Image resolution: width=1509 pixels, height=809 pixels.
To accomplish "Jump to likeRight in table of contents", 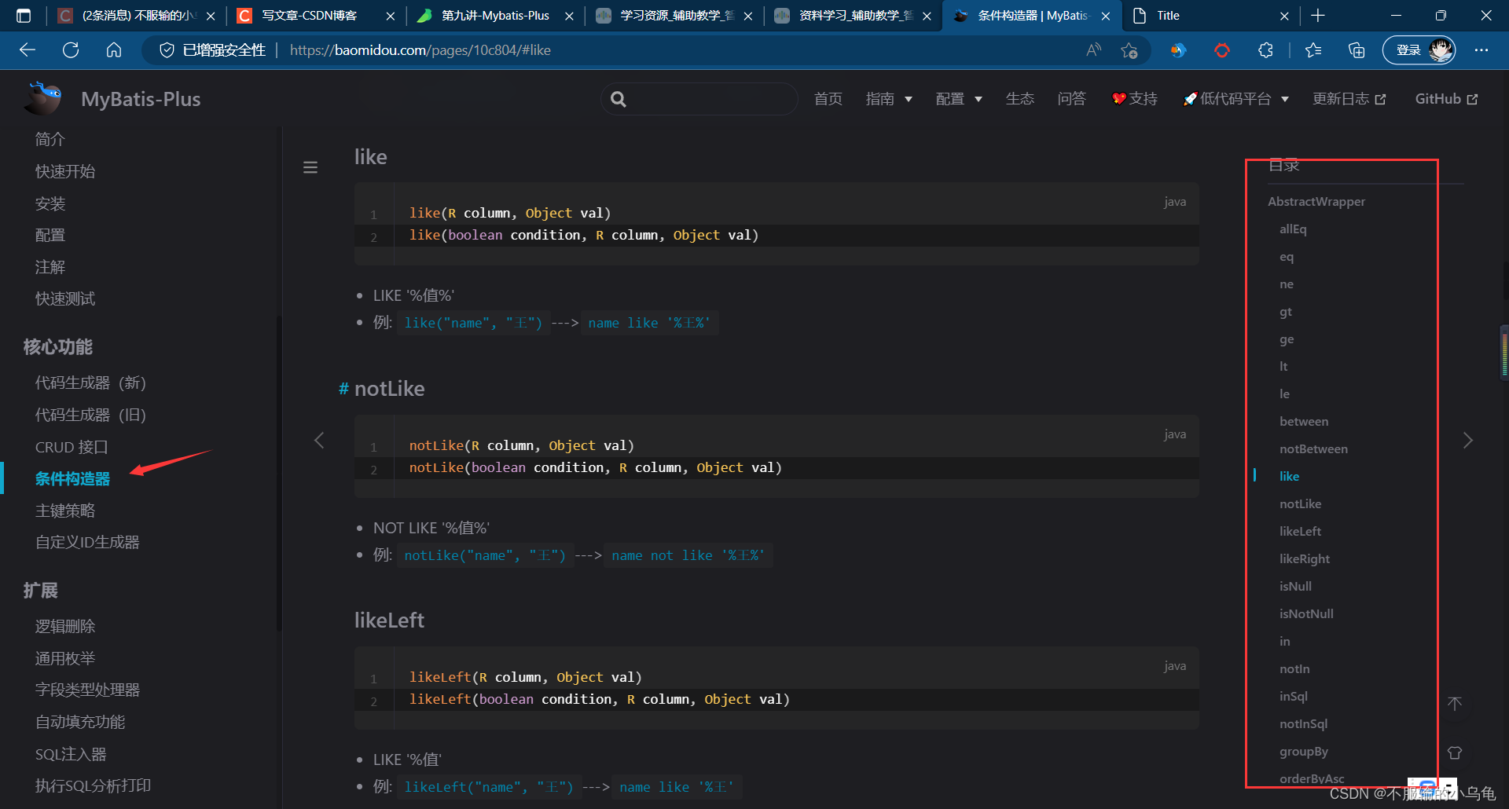I will (x=1305, y=559).
